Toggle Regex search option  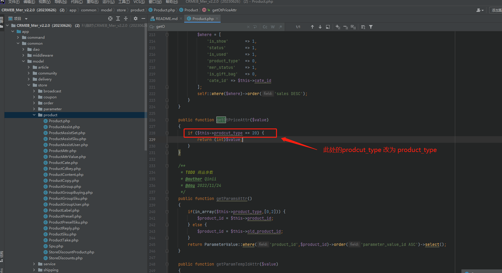point(281,27)
